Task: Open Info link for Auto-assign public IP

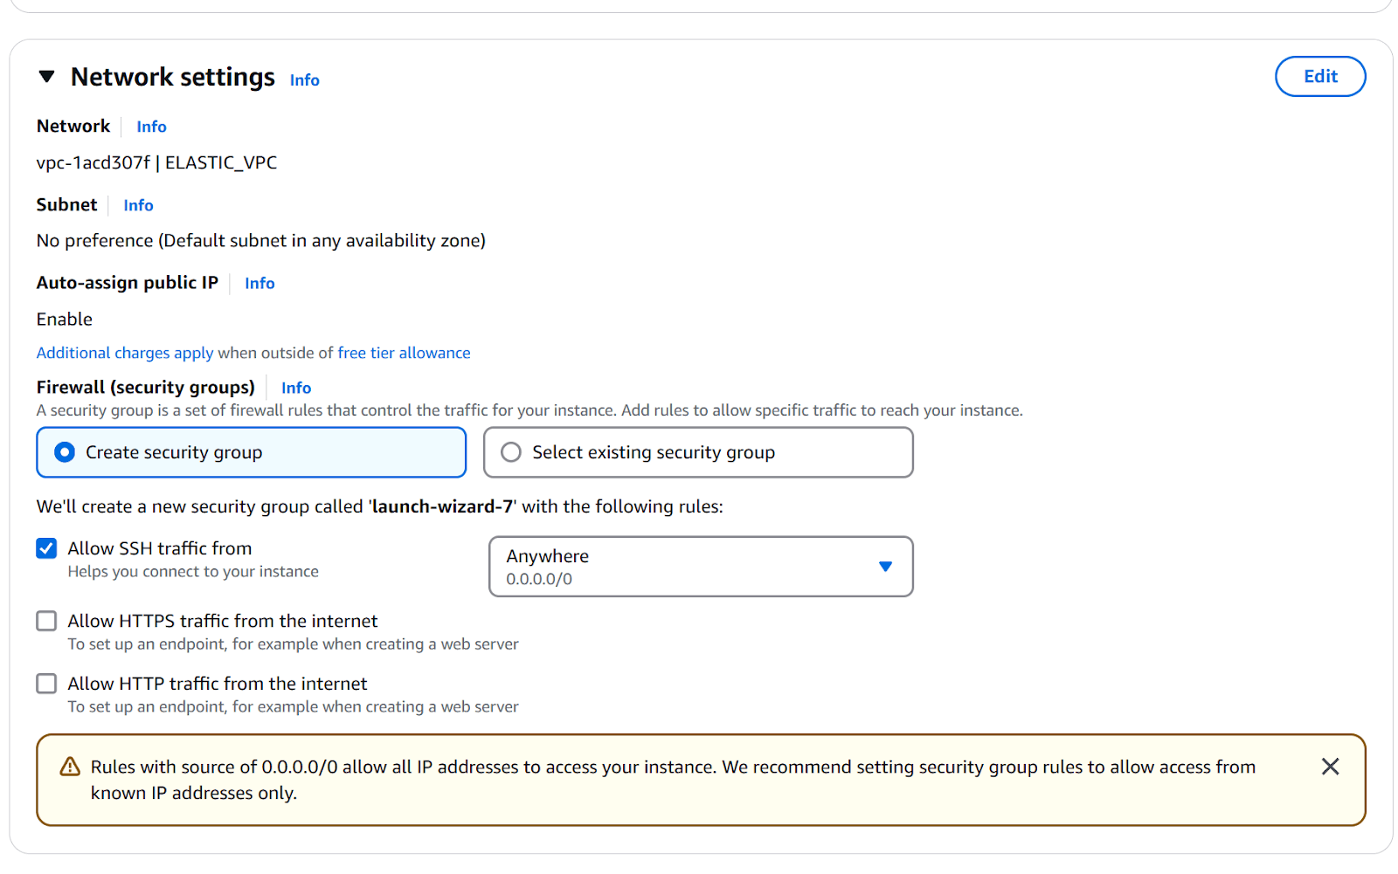Action: click(x=260, y=283)
